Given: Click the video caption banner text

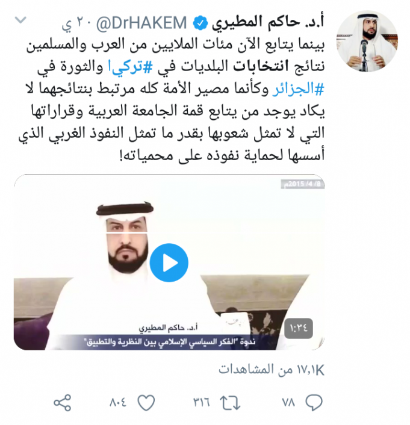Looking at the screenshot, I should point(171,342).
